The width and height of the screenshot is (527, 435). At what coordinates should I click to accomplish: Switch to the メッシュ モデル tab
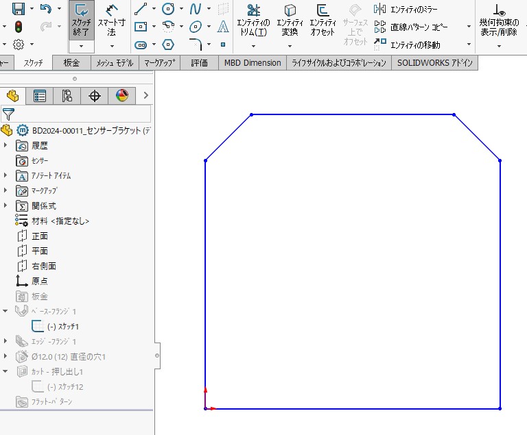(115, 63)
